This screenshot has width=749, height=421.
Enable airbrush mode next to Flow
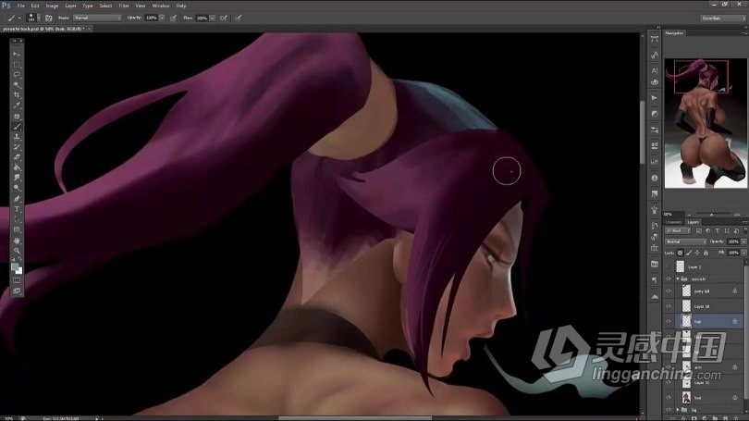coord(224,19)
